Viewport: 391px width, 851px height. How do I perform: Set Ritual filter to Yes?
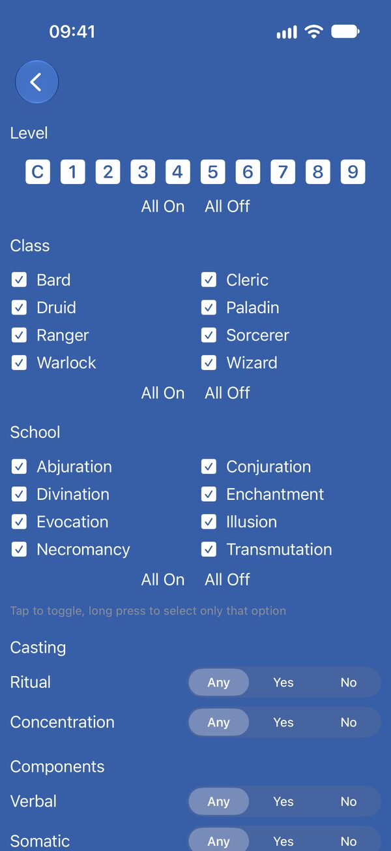click(x=283, y=683)
